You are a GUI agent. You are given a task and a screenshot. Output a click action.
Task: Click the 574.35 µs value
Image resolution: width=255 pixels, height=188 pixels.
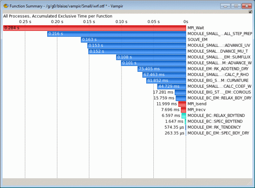(x=174, y=127)
